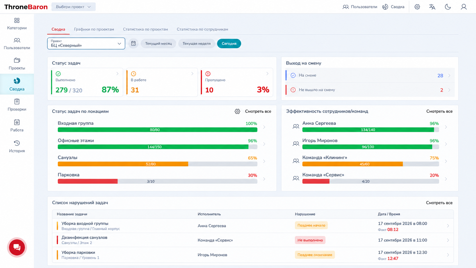
Task: Click Санузлы 52/80 progress bar
Action: point(157,164)
